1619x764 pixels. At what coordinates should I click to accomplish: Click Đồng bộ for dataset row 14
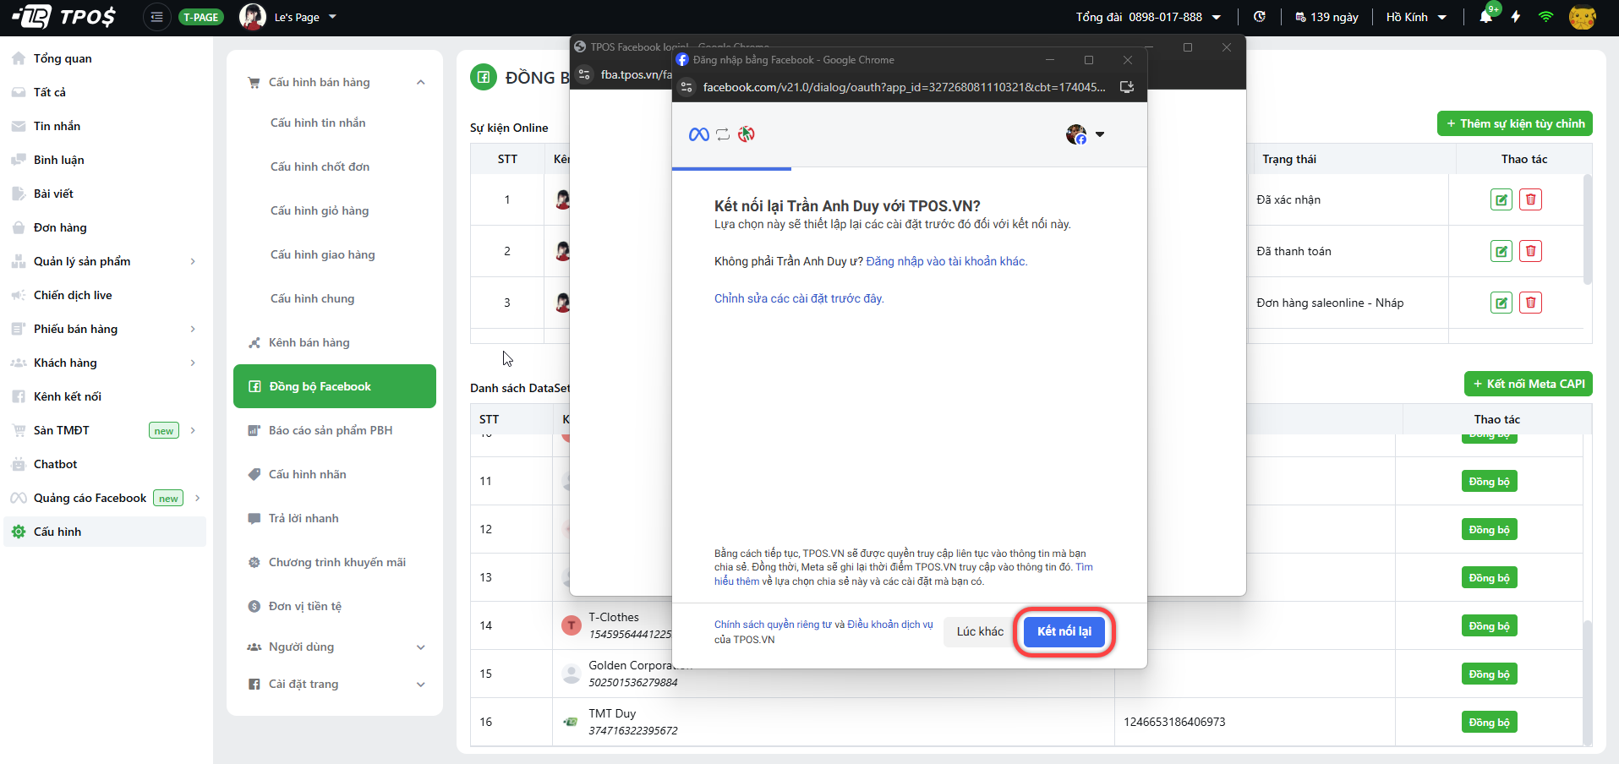pyautogui.click(x=1489, y=625)
